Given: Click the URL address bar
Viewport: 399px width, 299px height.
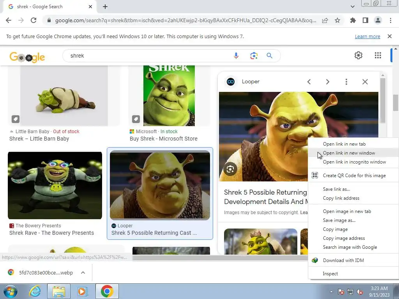Looking at the screenshot, I should pyautogui.click(x=186, y=20).
